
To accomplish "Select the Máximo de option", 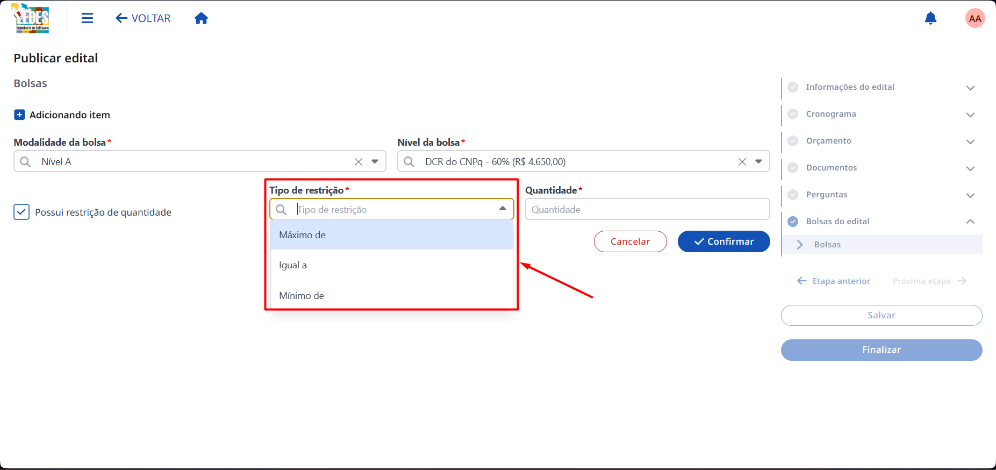I will 392,235.
